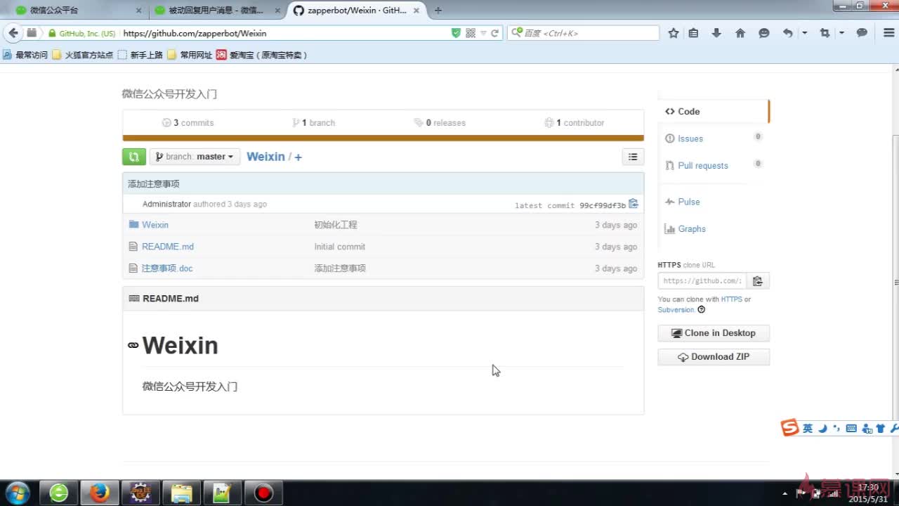899x506 pixels.
Task: Click the Subversion clone option link
Action: point(676,310)
